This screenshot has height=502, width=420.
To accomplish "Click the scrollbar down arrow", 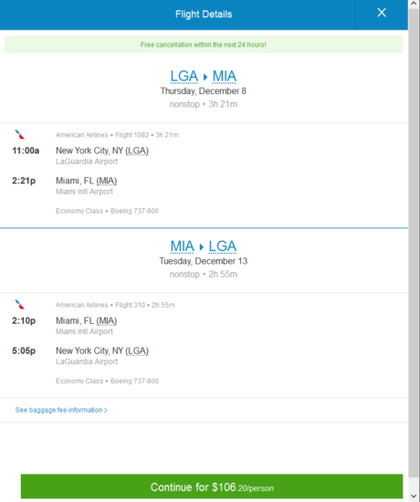I will tap(414, 497).
